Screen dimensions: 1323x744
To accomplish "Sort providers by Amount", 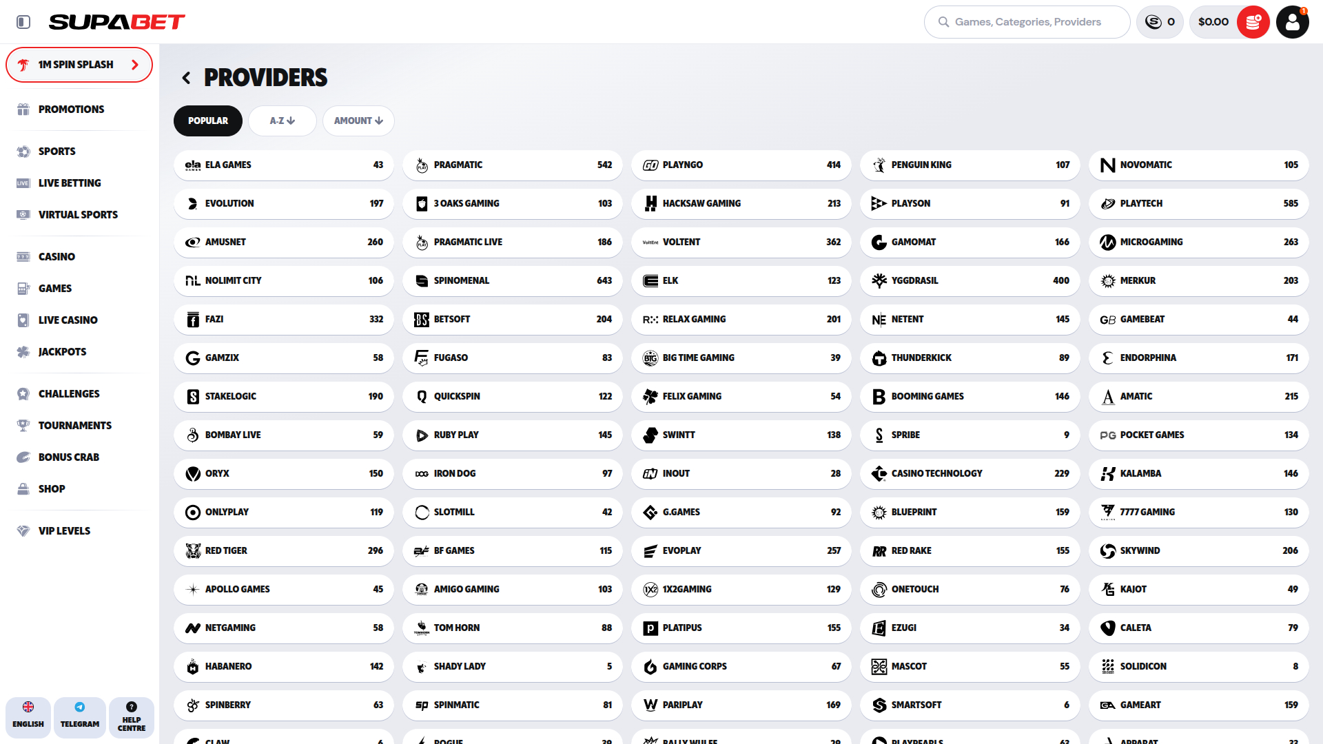I will 358,121.
